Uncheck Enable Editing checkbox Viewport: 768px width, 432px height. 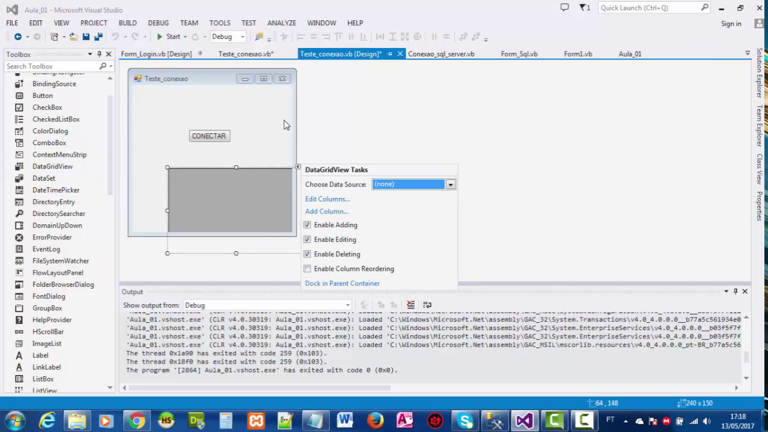click(307, 239)
